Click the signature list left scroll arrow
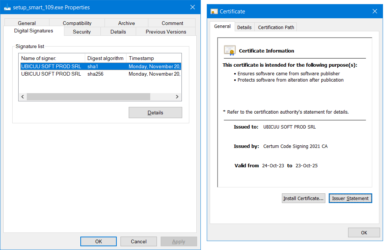The width and height of the screenshot is (386, 250). tap(23, 96)
